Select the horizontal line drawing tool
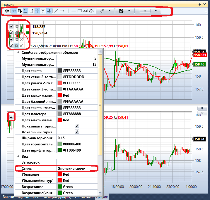Image resolution: width=210 pixels, height=200 pixels. click(74, 11)
